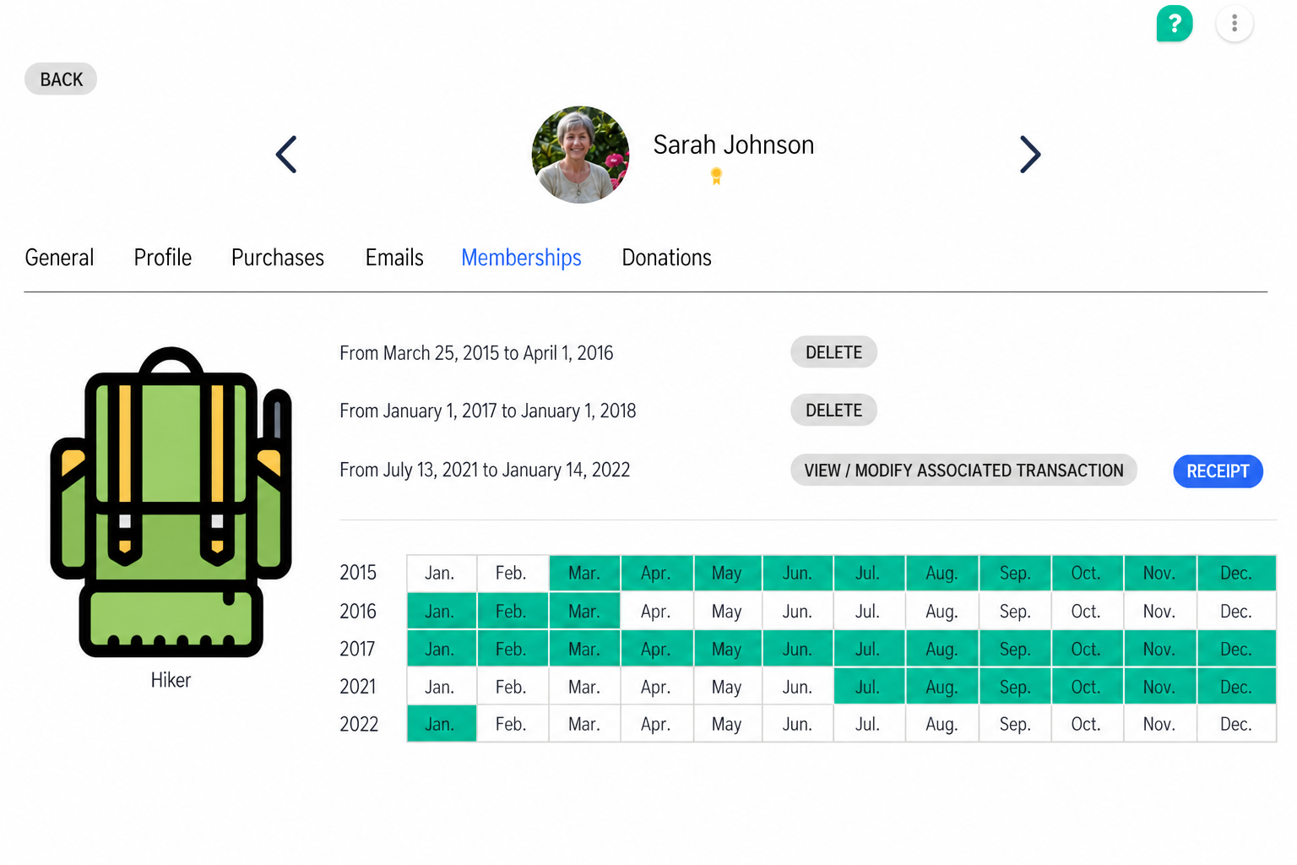This screenshot has width=1297, height=865.
Task: Open the blue RECEIPT button
Action: pyautogui.click(x=1218, y=471)
